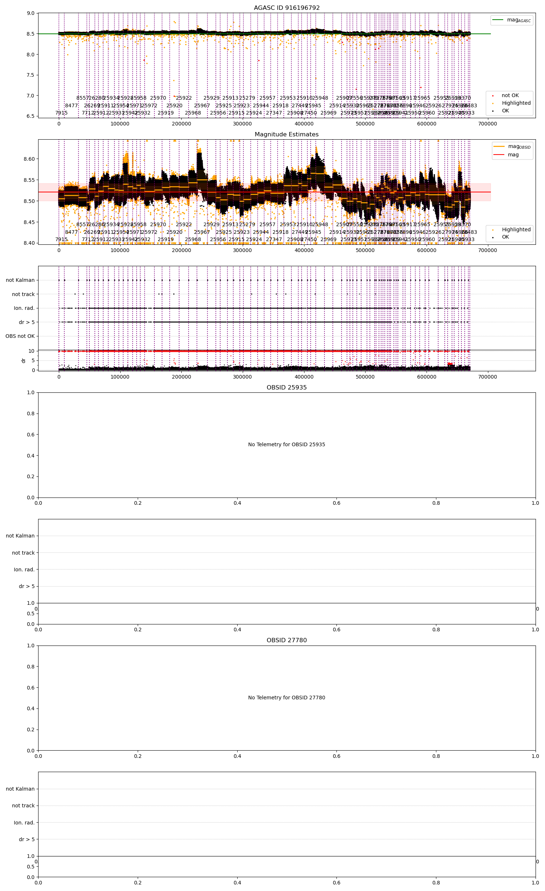This screenshot has width=545, height=891.
Task: Click 'OK' legend entry in Magnitude Estimates plot
Action: (x=505, y=237)
